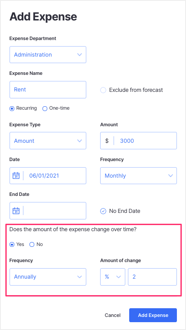This screenshot has width=186, height=330.
Task: Toggle the No End Date checkbox
Action: (x=103, y=211)
